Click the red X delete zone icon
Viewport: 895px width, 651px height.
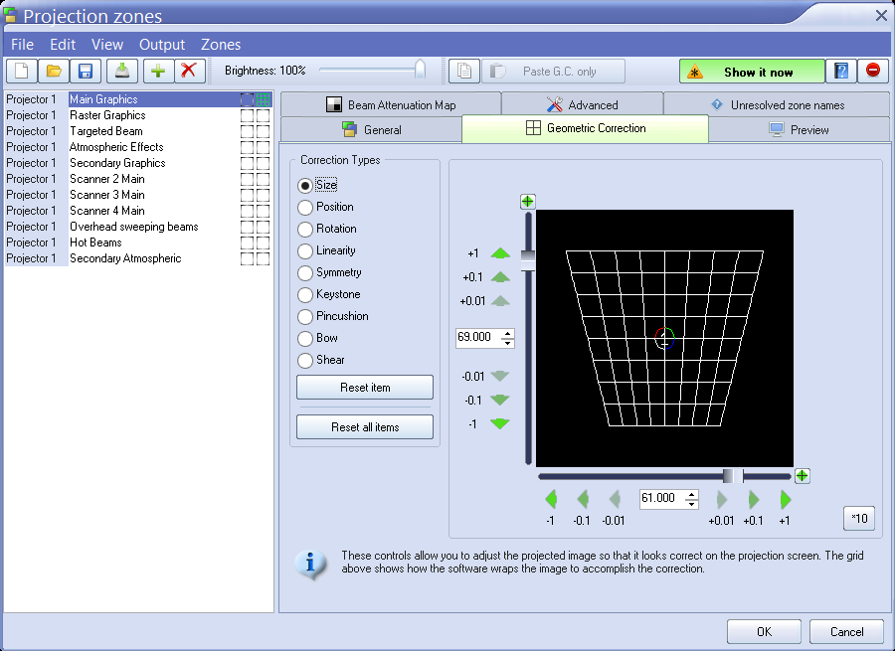(x=188, y=71)
